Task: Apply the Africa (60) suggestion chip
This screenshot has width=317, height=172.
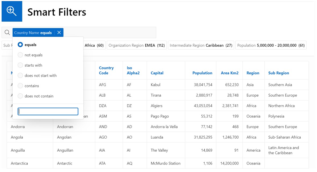Action: [x=94, y=45]
